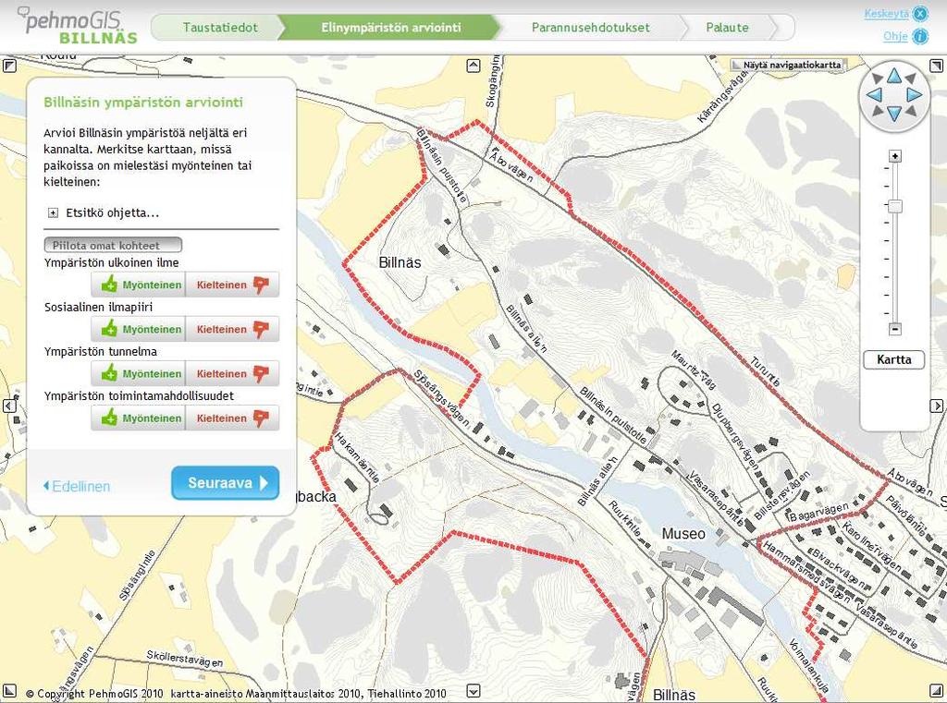The width and height of the screenshot is (947, 703).
Task: Click the top-left corner map arrow
Action: coord(9,66)
